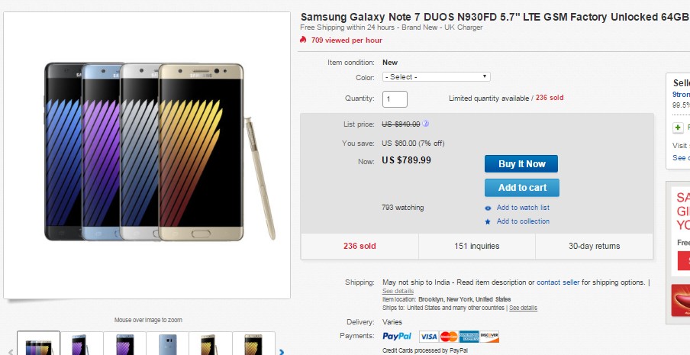Image resolution: width=690 pixels, height=355 pixels.
Task: Expand See details next to Ships to
Action: (x=523, y=308)
